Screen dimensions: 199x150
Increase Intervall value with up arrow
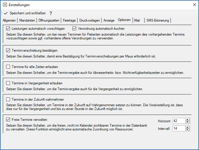[x=188, y=127]
